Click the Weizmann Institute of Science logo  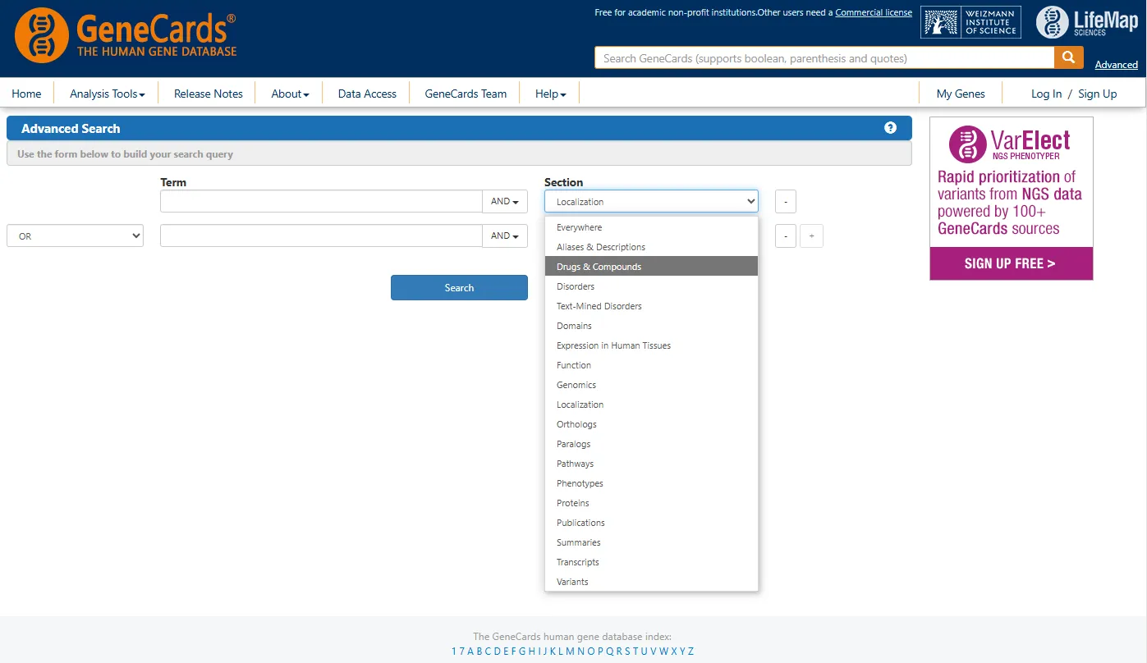pyautogui.click(x=970, y=23)
